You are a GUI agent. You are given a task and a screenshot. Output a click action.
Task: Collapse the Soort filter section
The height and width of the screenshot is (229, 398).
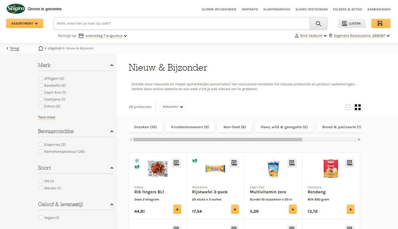point(112,168)
